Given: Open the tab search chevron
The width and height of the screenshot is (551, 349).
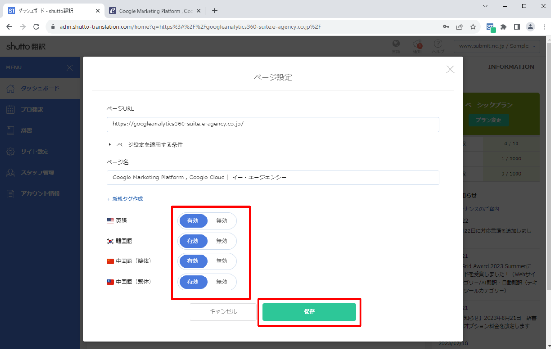Looking at the screenshot, I should coord(485,6).
